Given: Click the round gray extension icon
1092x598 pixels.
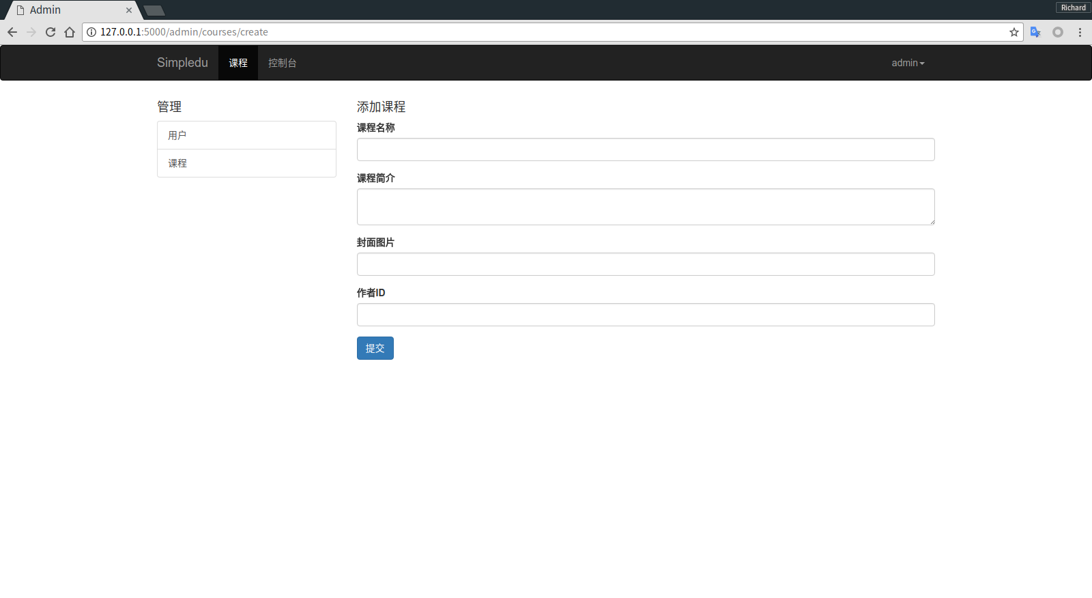Looking at the screenshot, I should tap(1058, 32).
